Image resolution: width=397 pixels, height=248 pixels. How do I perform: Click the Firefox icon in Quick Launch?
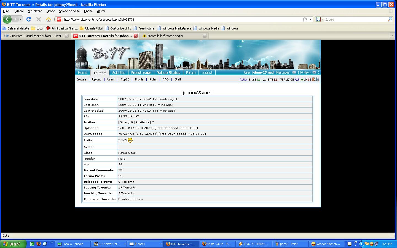pos(39,244)
